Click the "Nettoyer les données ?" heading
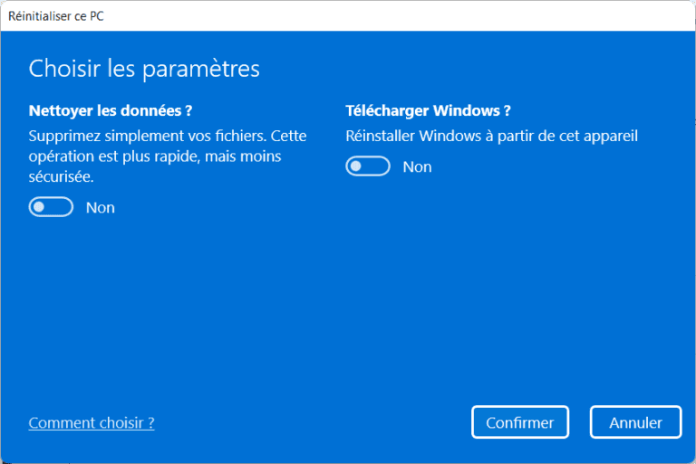The height and width of the screenshot is (464, 696). click(111, 110)
